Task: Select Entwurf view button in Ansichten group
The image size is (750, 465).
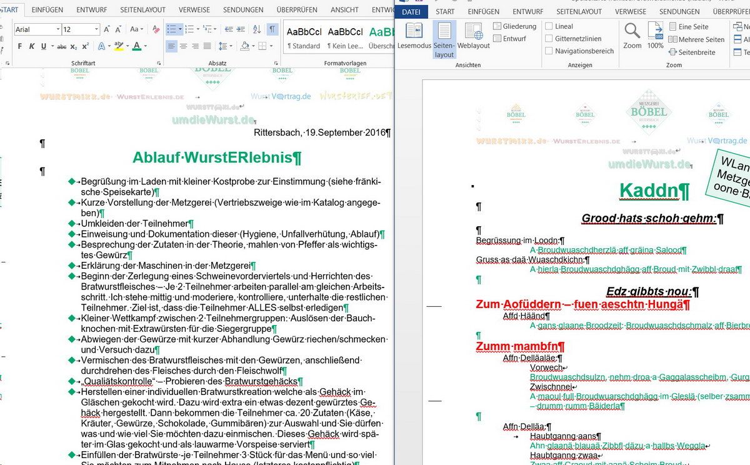Action: (x=509, y=39)
